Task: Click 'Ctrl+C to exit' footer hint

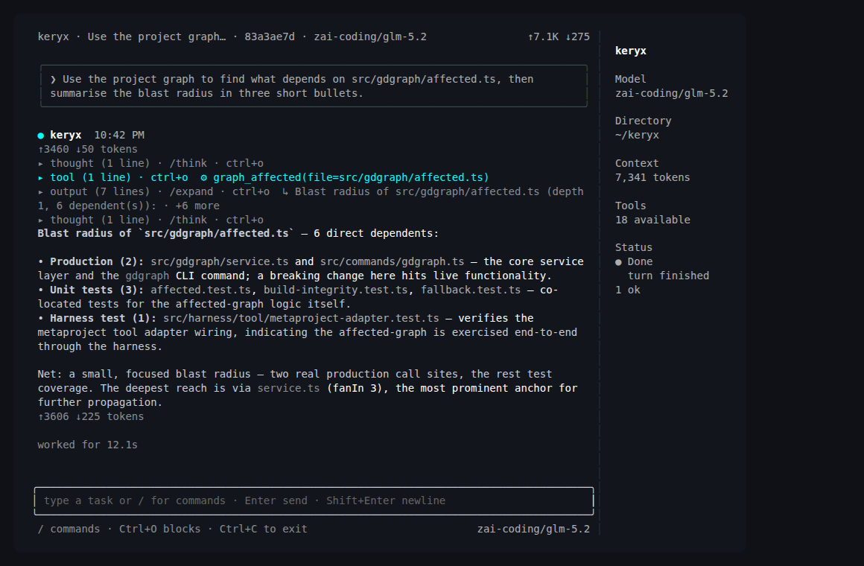Action: point(264,529)
